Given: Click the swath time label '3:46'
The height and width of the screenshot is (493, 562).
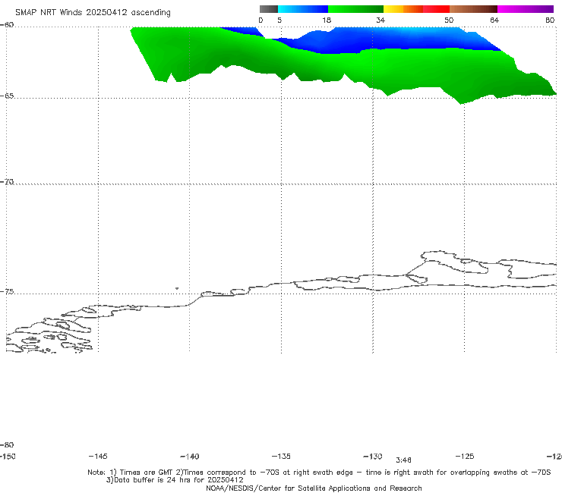Looking at the screenshot, I should click(x=403, y=460).
